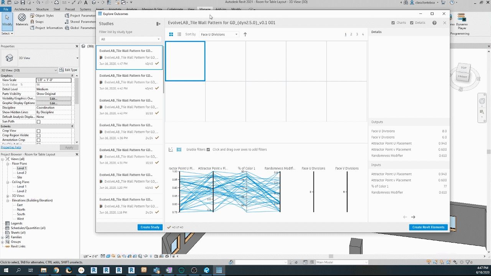Open Project Information dialog
This screenshot has width=491, height=276.
point(46,28)
